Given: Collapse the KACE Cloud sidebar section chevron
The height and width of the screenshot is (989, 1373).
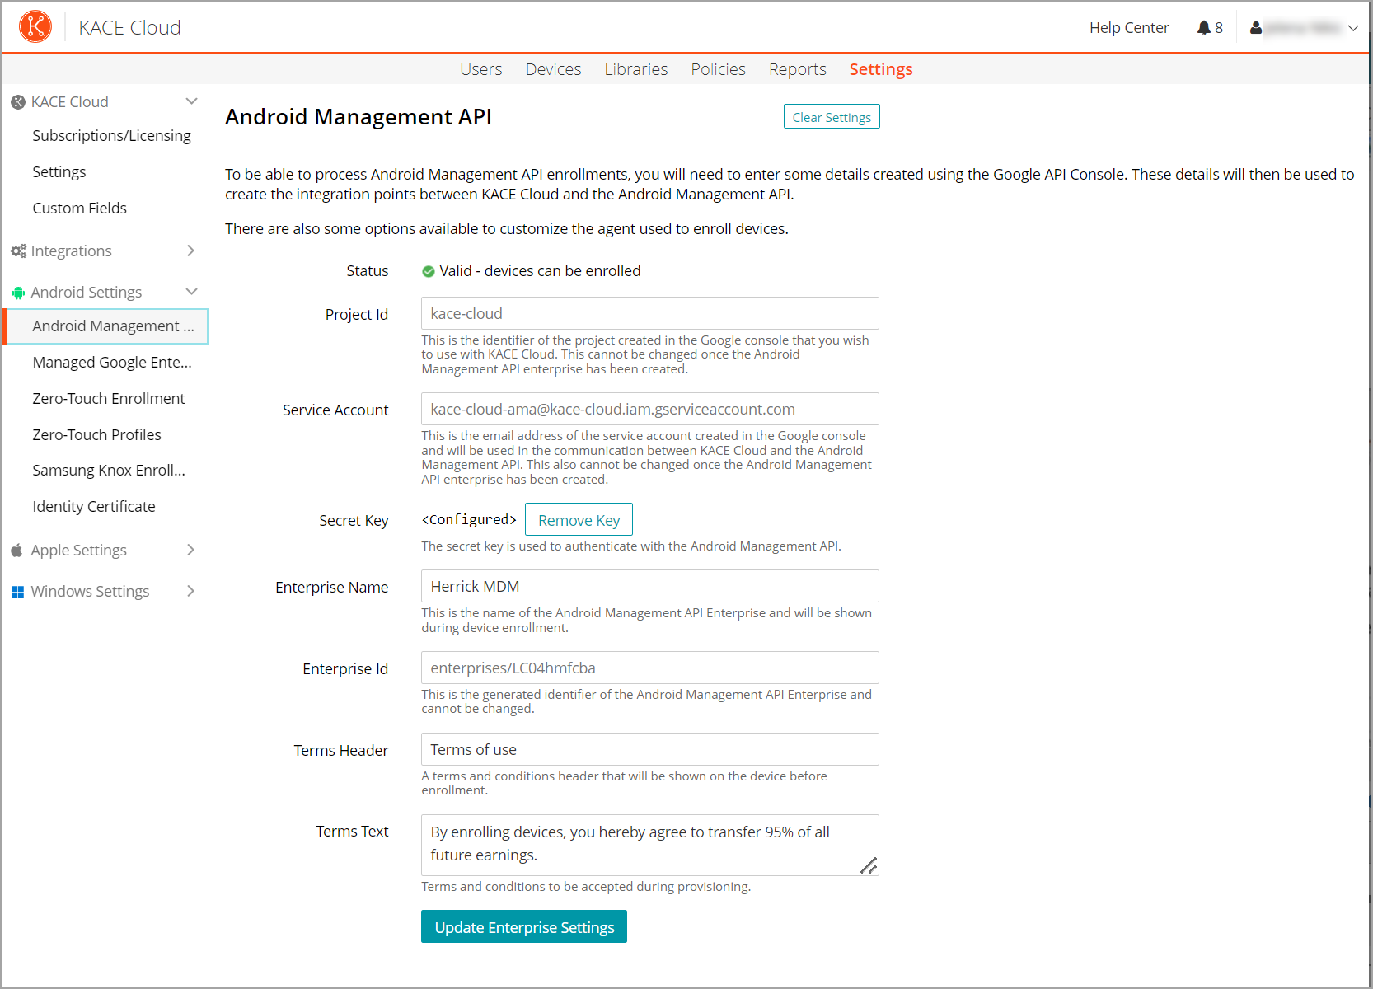Looking at the screenshot, I should pyautogui.click(x=191, y=101).
